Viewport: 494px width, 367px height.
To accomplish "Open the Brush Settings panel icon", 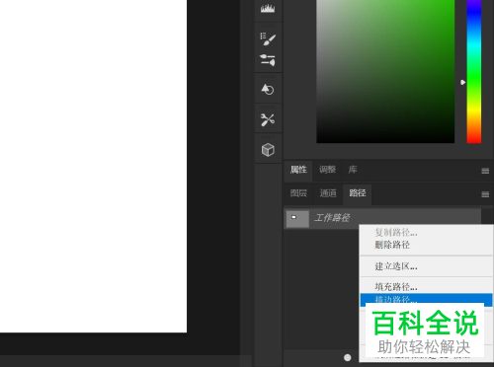I will point(268,38).
